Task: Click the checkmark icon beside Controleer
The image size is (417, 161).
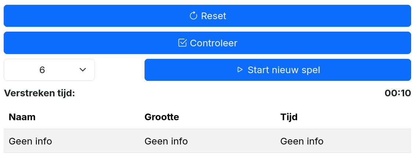Action: coord(182,43)
